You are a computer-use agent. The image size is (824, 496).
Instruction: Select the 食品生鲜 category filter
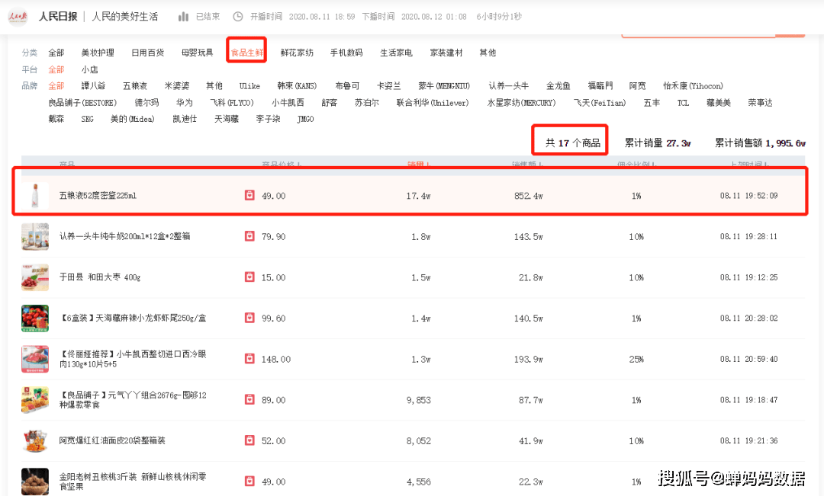click(246, 53)
